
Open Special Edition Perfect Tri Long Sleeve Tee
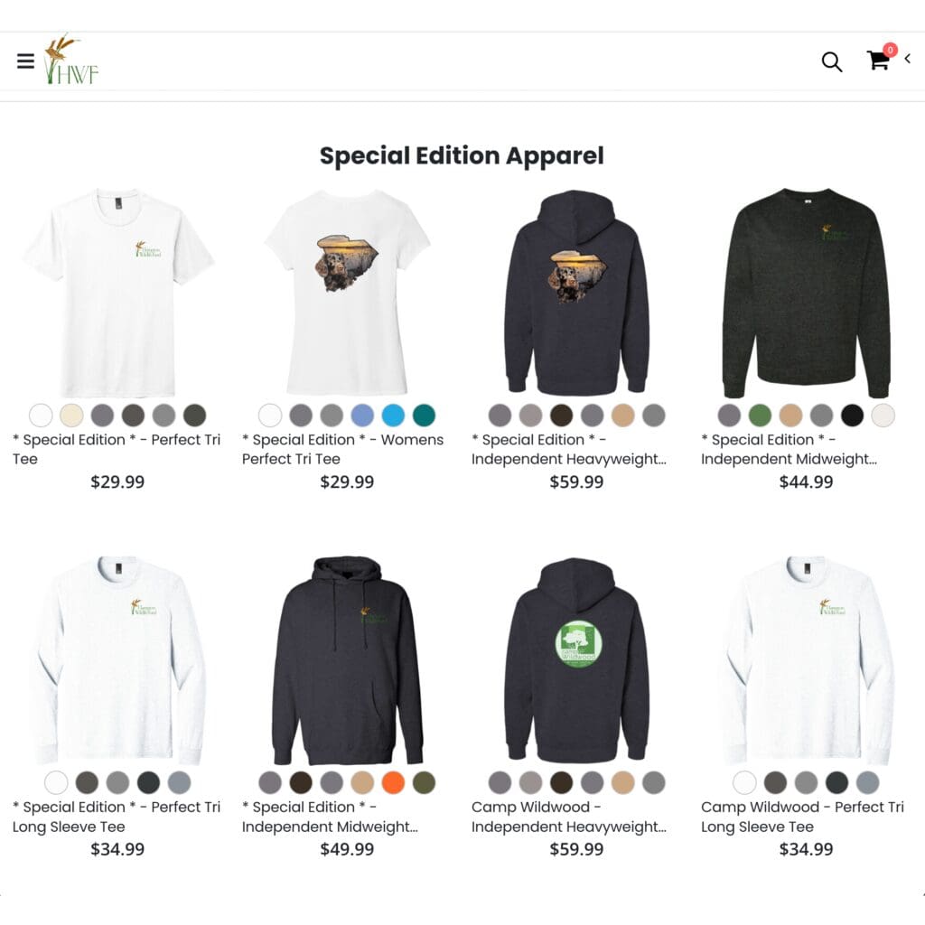tap(117, 817)
